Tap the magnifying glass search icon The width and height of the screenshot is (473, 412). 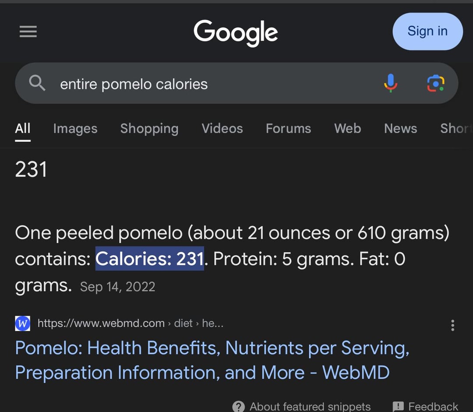[37, 83]
